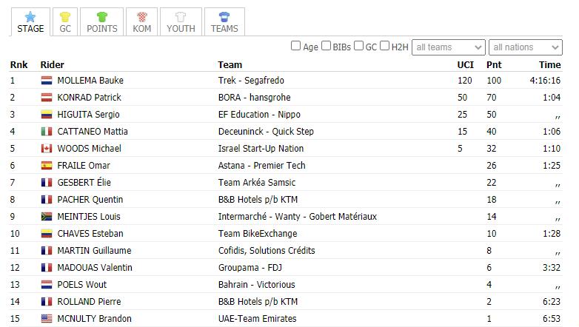Image resolution: width=579 pixels, height=327 pixels.
Task: Select the STAGE tab
Action: click(30, 21)
